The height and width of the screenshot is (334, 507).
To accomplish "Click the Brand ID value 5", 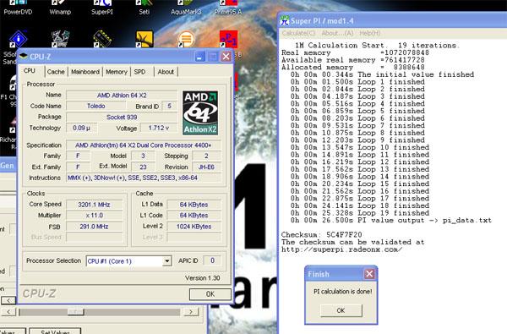I will point(169,106).
